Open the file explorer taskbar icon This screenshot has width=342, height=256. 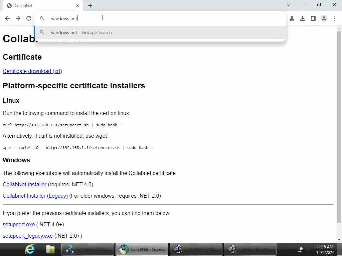[50, 249]
